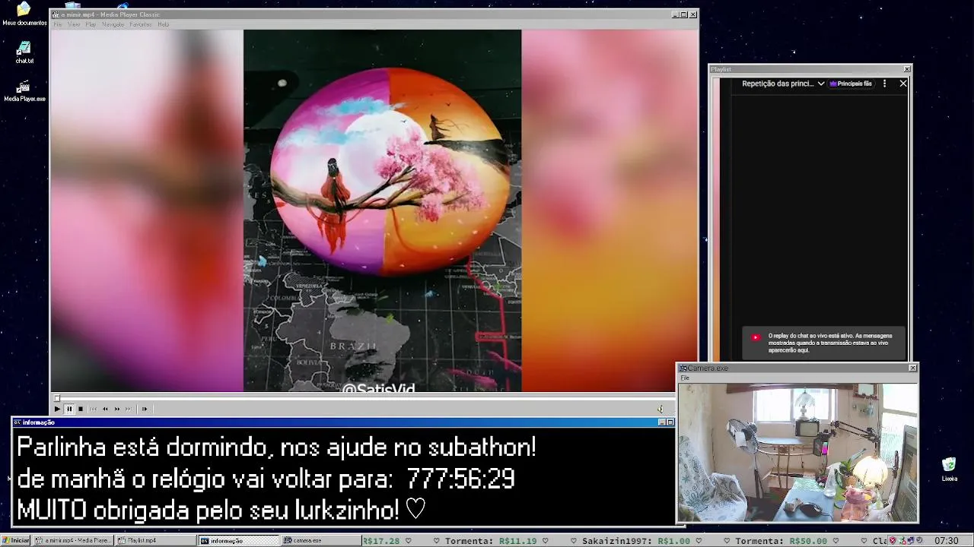Click Sakaizin1997: R$1.00 ticker entry
Viewport: 974px width, 547px height.
pyautogui.click(x=635, y=541)
